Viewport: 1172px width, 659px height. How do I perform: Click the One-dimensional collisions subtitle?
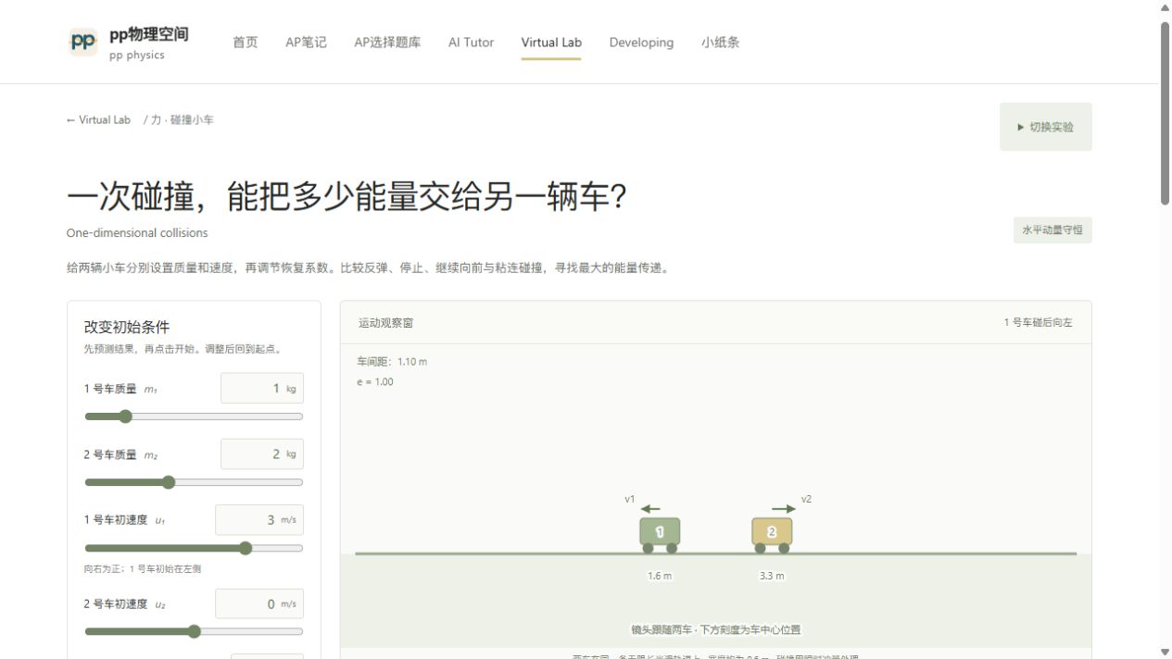coord(137,233)
